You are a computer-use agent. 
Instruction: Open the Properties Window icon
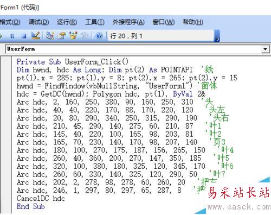tap(62, 35)
